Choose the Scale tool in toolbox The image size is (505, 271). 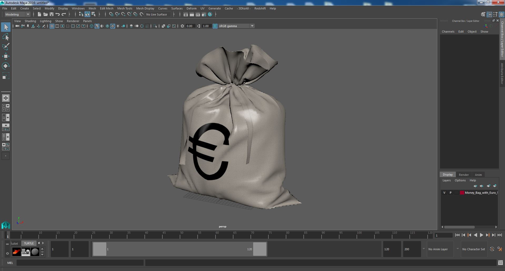pyautogui.click(x=6, y=76)
